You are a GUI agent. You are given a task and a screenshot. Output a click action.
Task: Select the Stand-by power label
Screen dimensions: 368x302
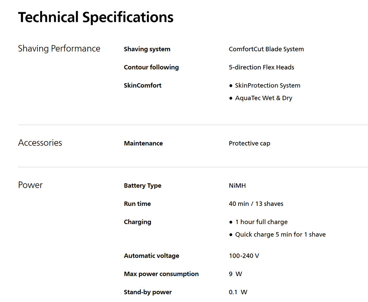pos(148,292)
